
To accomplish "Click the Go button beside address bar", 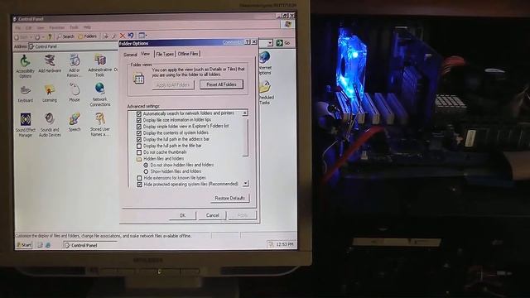I will [x=283, y=43].
